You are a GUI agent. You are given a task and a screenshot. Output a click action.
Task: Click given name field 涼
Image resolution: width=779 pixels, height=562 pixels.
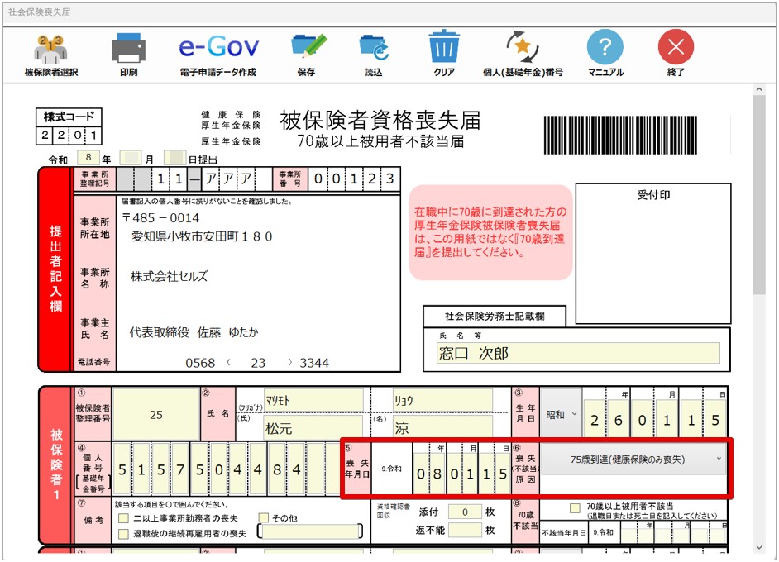[442, 428]
